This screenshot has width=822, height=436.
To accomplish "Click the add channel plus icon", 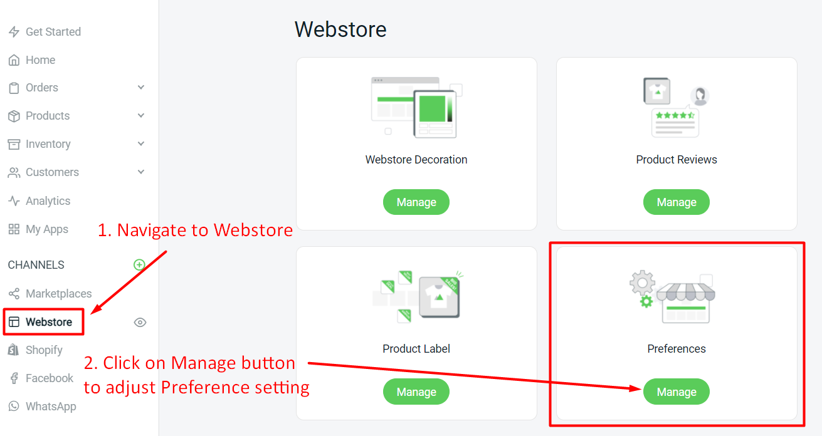I will [x=139, y=264].
